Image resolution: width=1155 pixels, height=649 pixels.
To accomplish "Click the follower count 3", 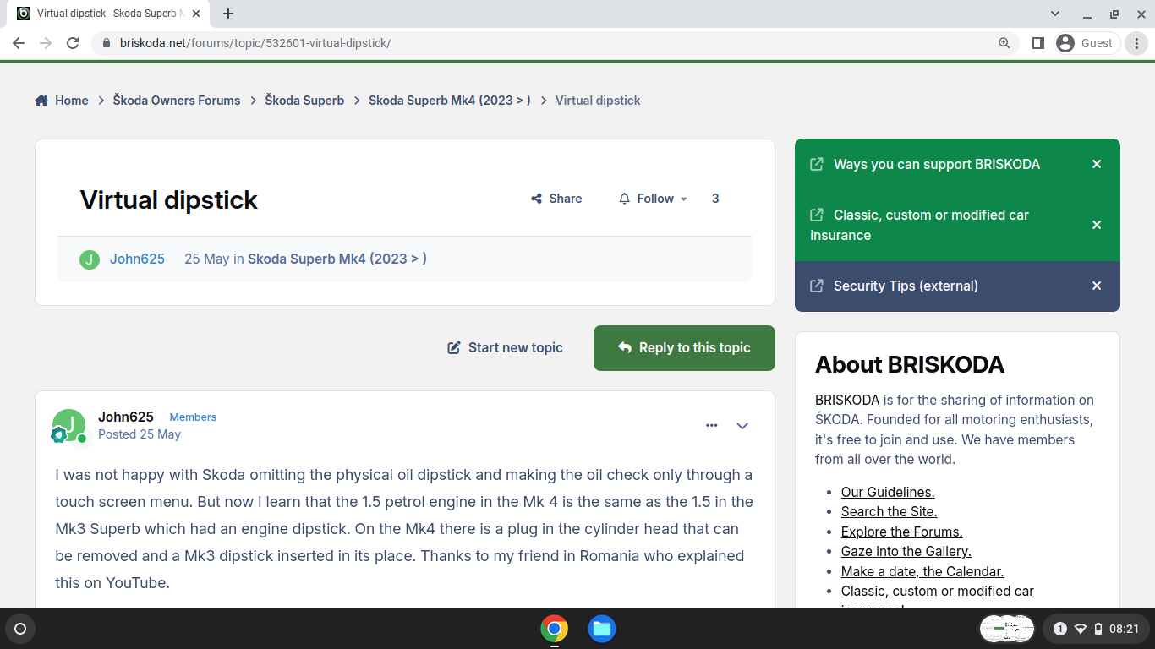I will (715, 199).
